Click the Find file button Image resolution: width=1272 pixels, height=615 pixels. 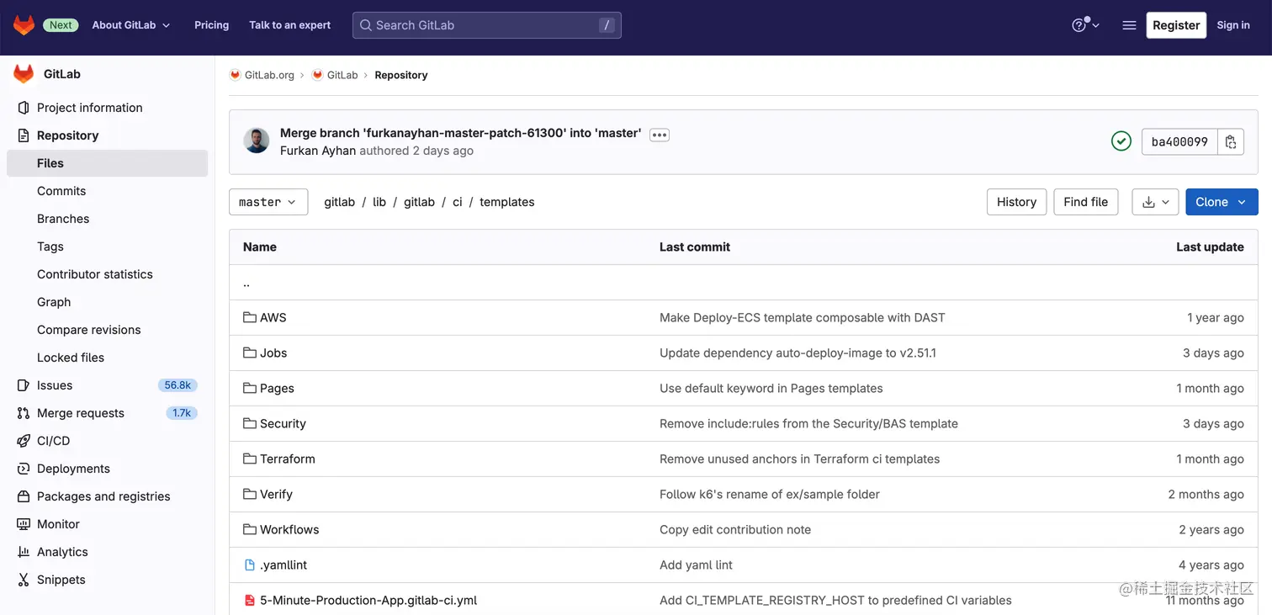click(x=1085, y=202)
